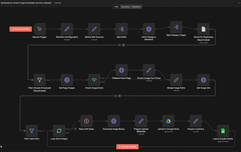
Task: Open the Get Image Info node
Action: pyautogui.click(x=204, y=80)
